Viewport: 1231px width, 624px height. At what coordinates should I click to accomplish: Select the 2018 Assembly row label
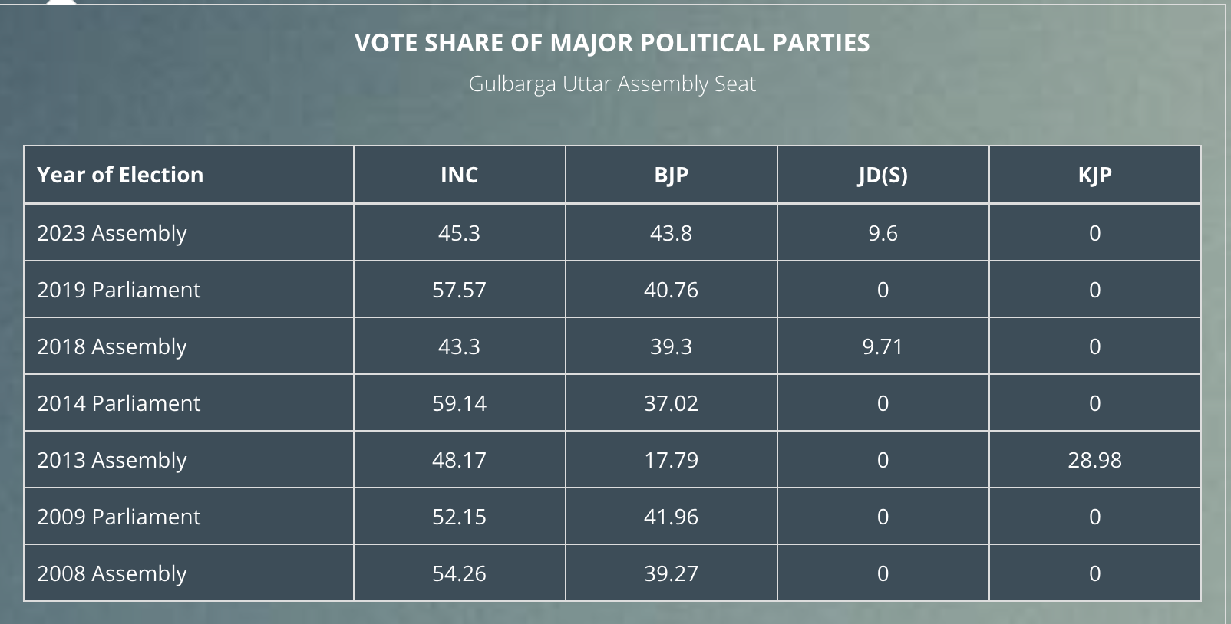(x=112, y=346)
